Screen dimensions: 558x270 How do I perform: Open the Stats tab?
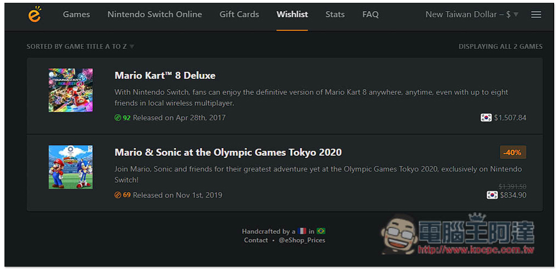pyautogui.click(x=335, y=14)
